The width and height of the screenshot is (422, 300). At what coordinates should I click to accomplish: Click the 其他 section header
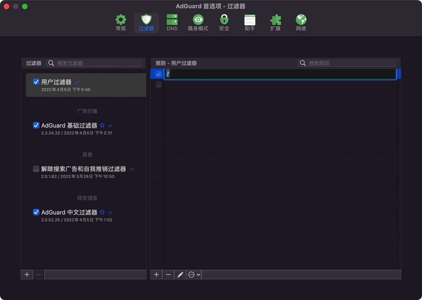click(x=87, y=154)
